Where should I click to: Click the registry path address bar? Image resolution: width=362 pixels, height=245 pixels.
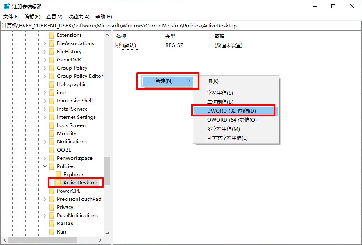click(180, 26)
